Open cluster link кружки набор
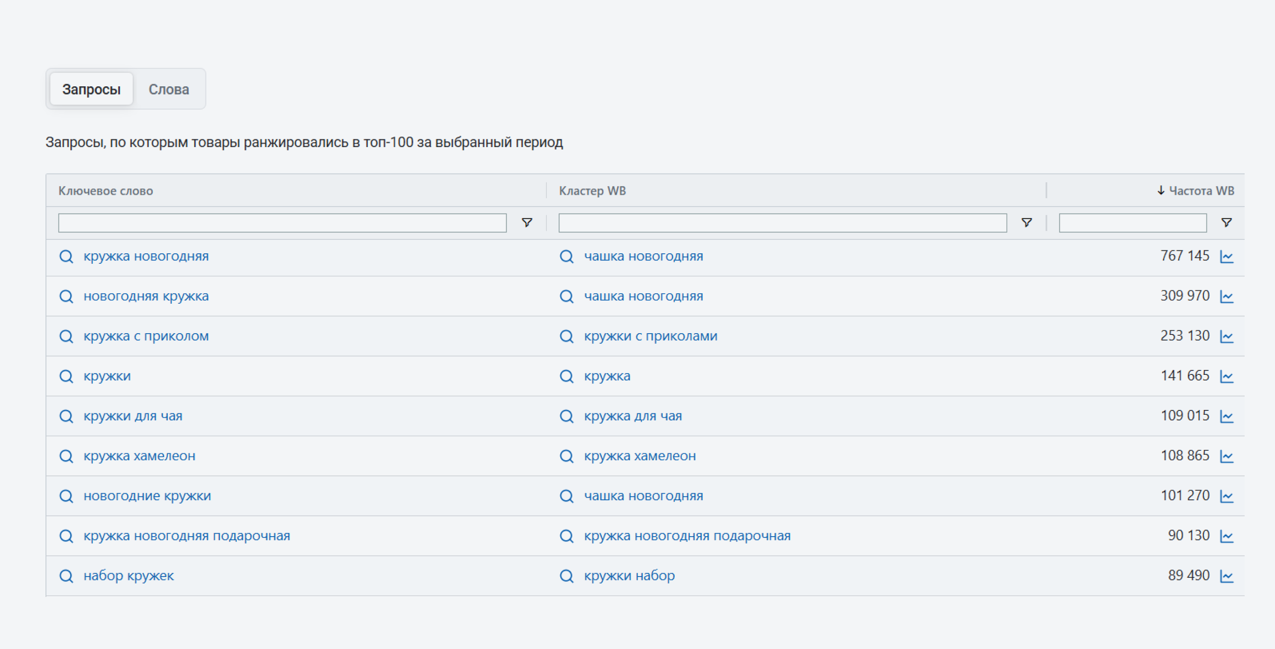The image size is (1275, 649). (629, 576)
